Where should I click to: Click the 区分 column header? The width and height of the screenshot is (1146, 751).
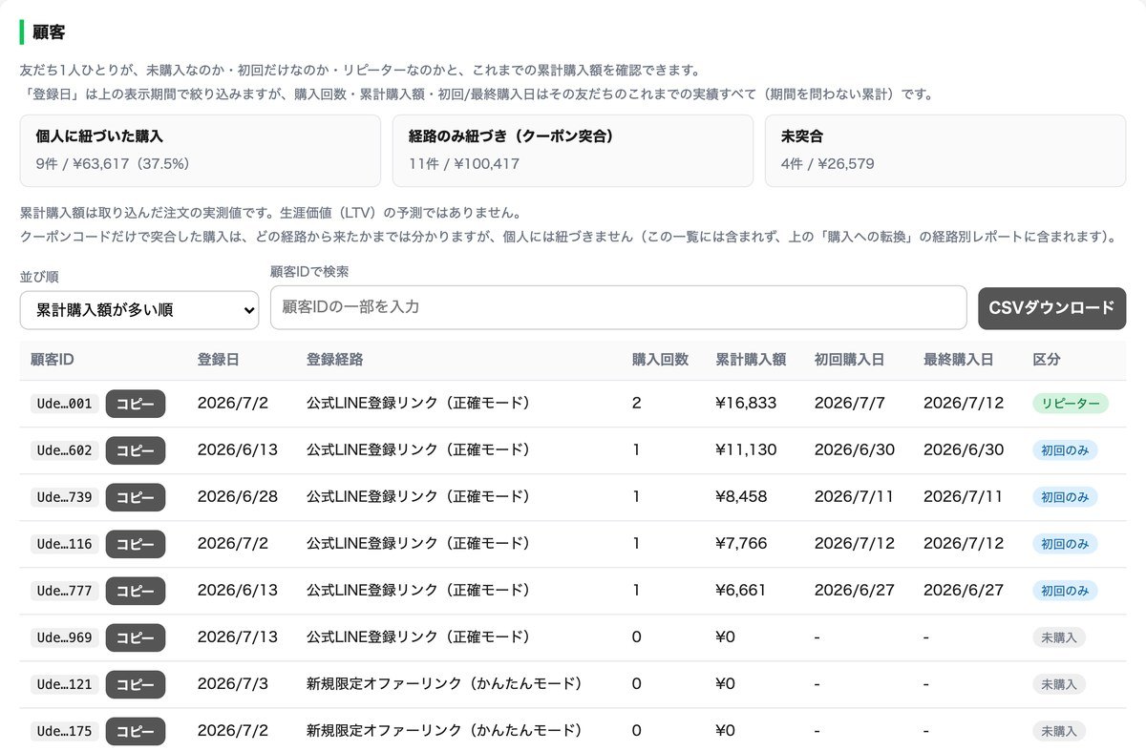pos(1047,360)
